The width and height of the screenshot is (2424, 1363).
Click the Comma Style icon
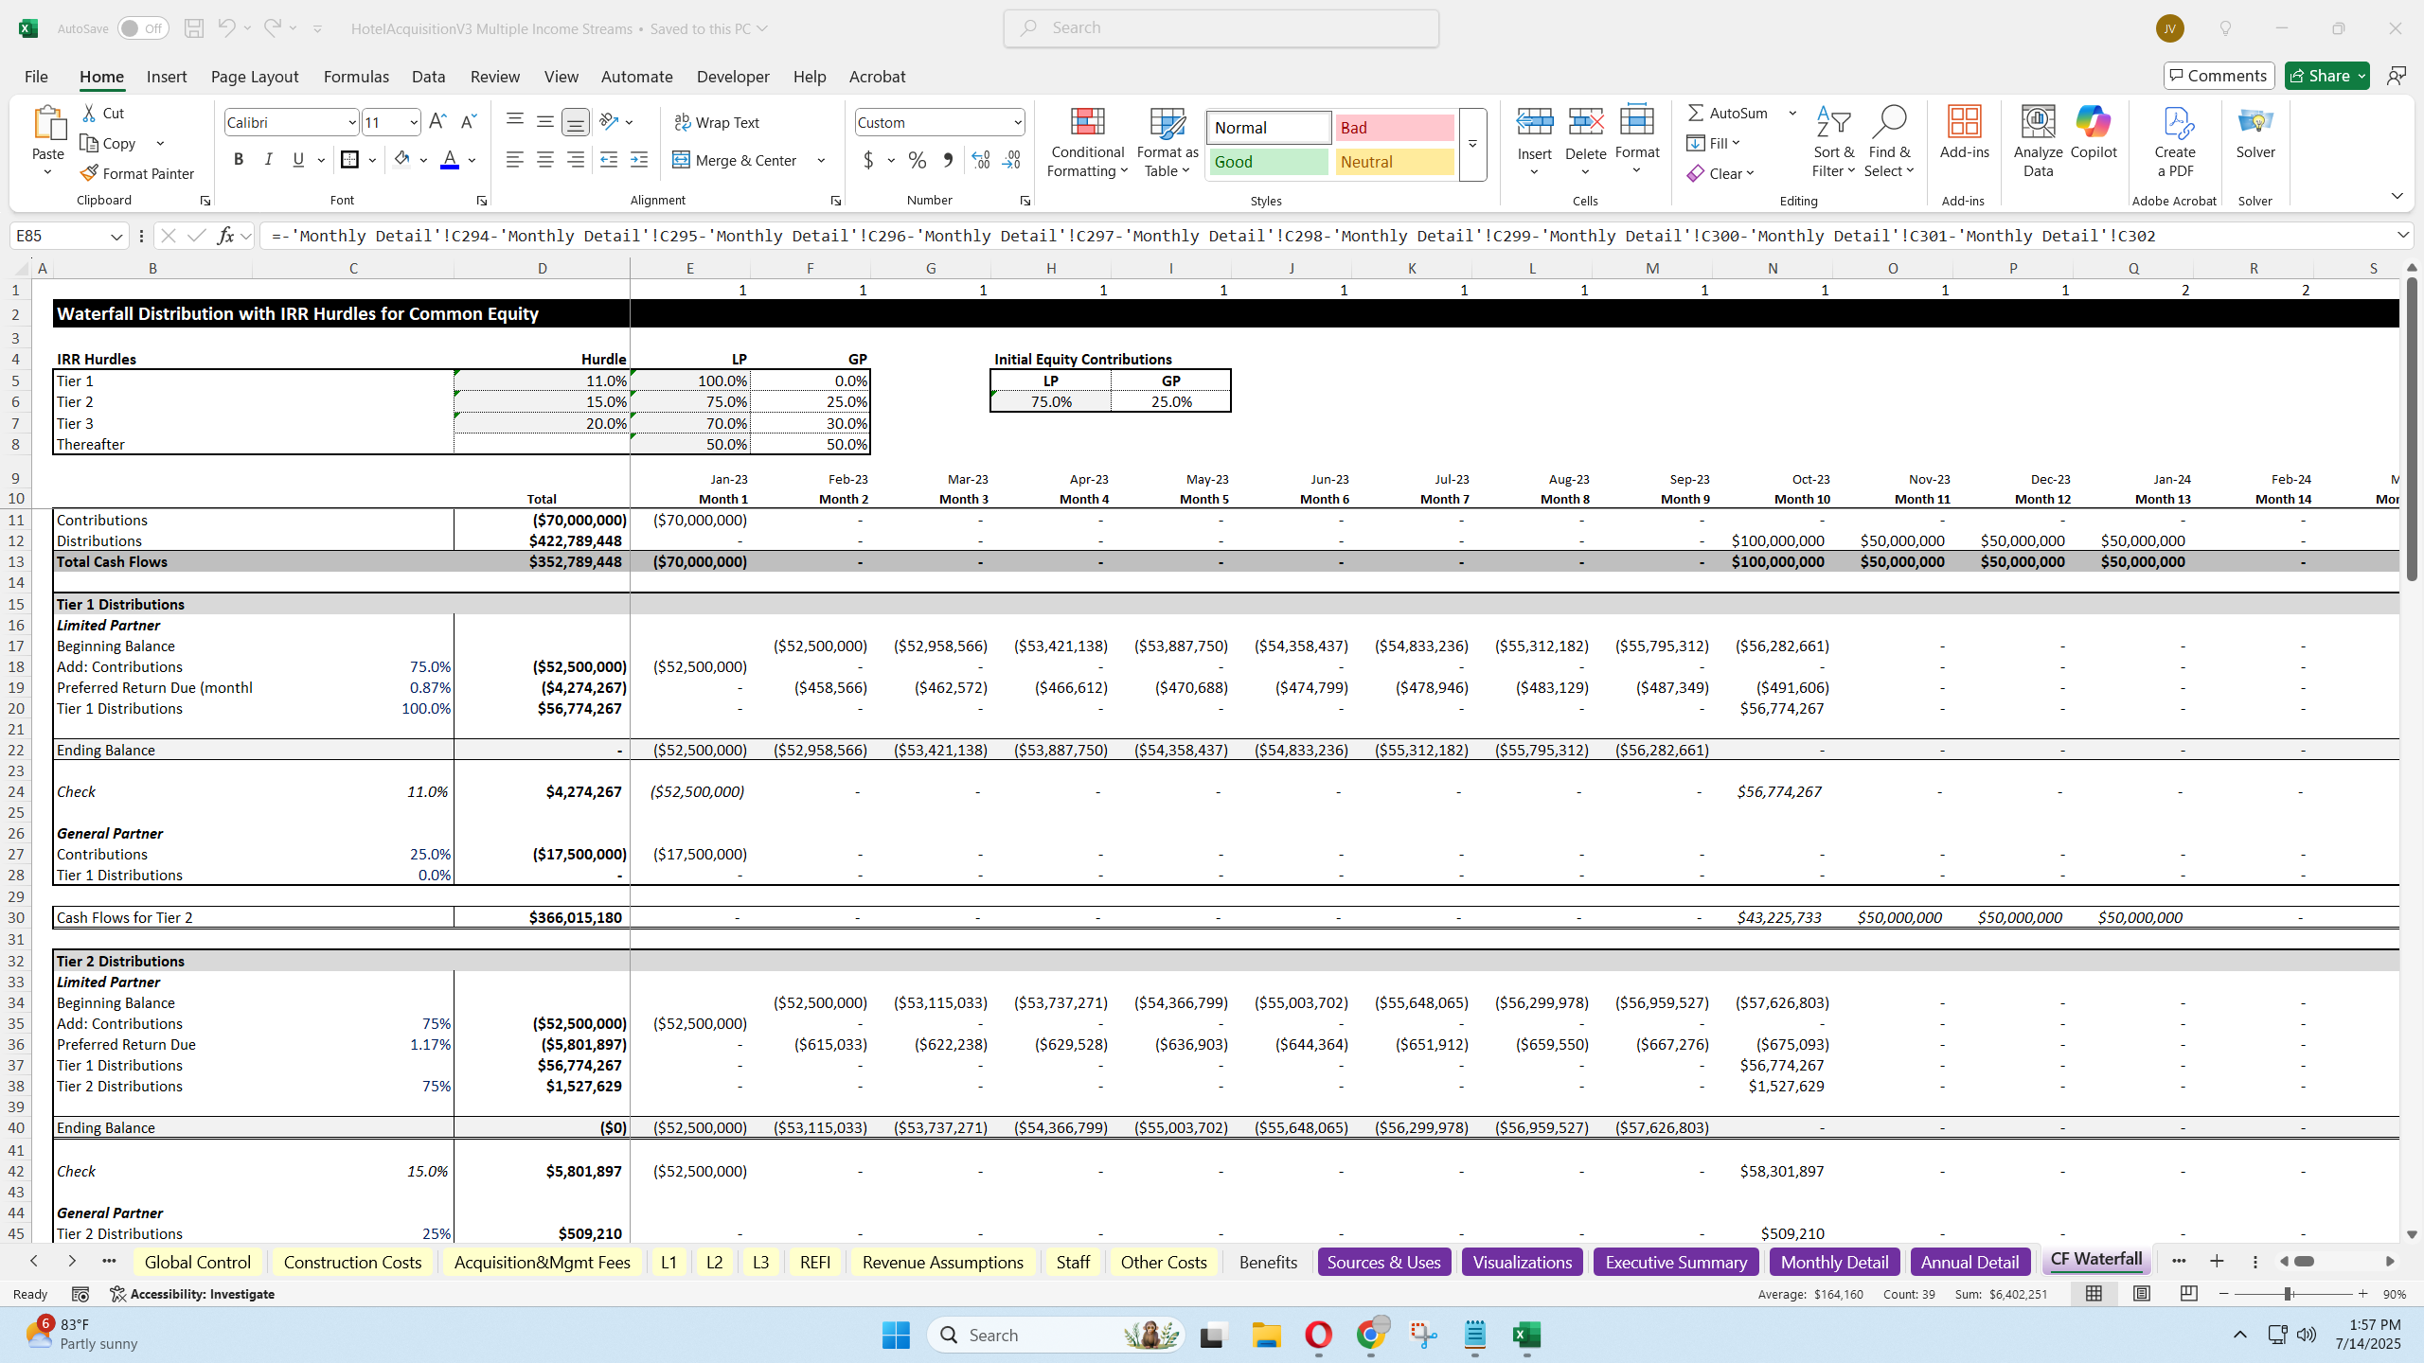coord(947,160)
